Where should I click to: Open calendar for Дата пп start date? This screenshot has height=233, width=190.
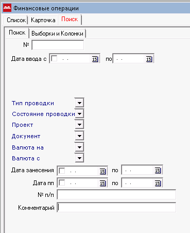[x=102, y=183]
